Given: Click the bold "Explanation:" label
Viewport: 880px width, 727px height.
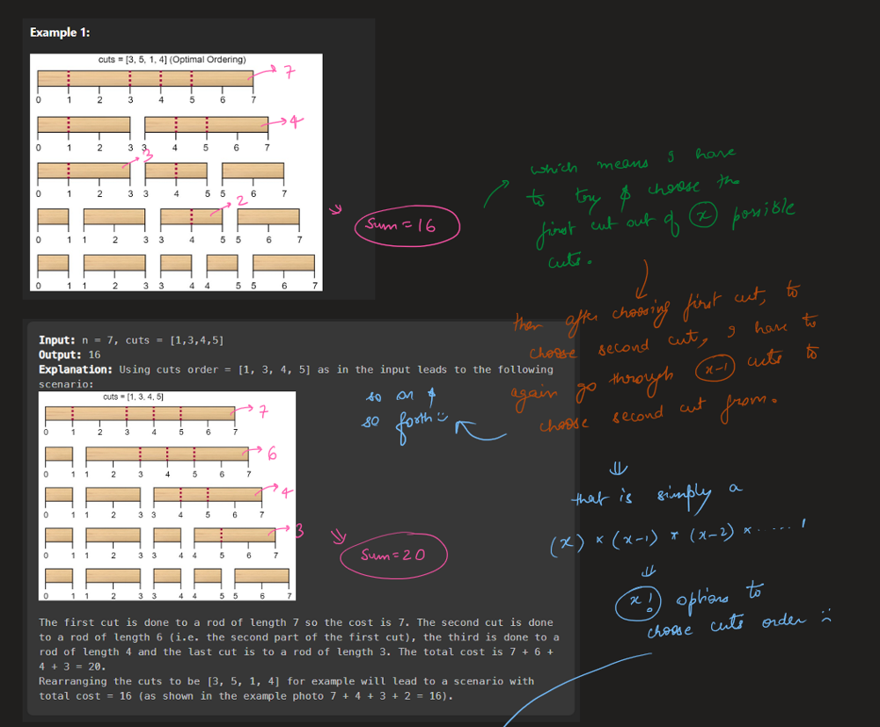Looking at the screenshot, I should [75, 370].
